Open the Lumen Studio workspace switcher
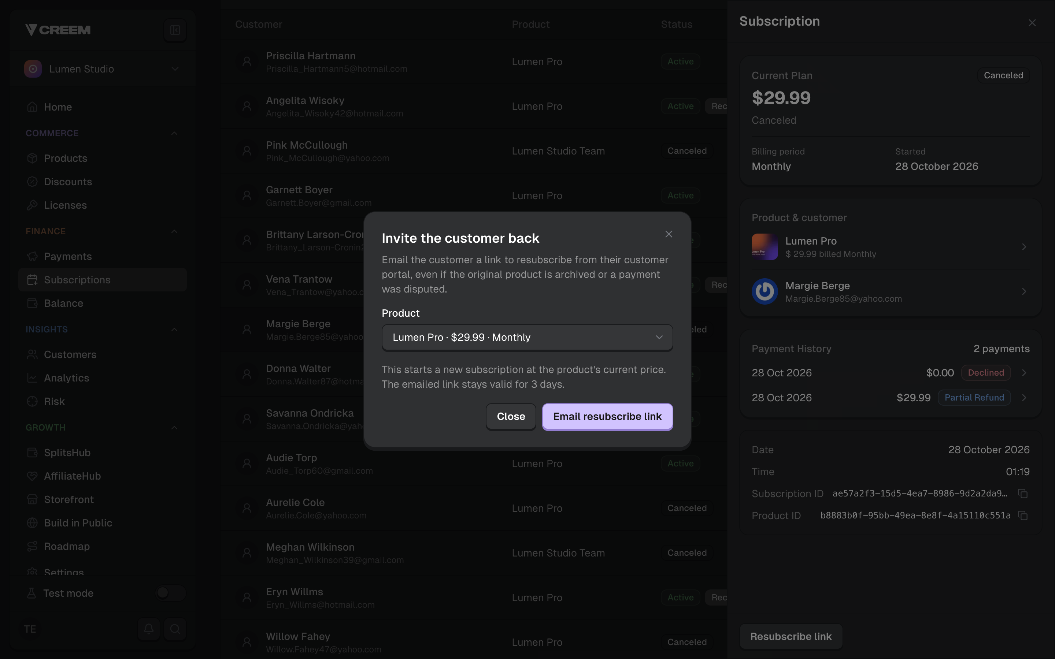The image size is (1055, 659). [103, 69]
